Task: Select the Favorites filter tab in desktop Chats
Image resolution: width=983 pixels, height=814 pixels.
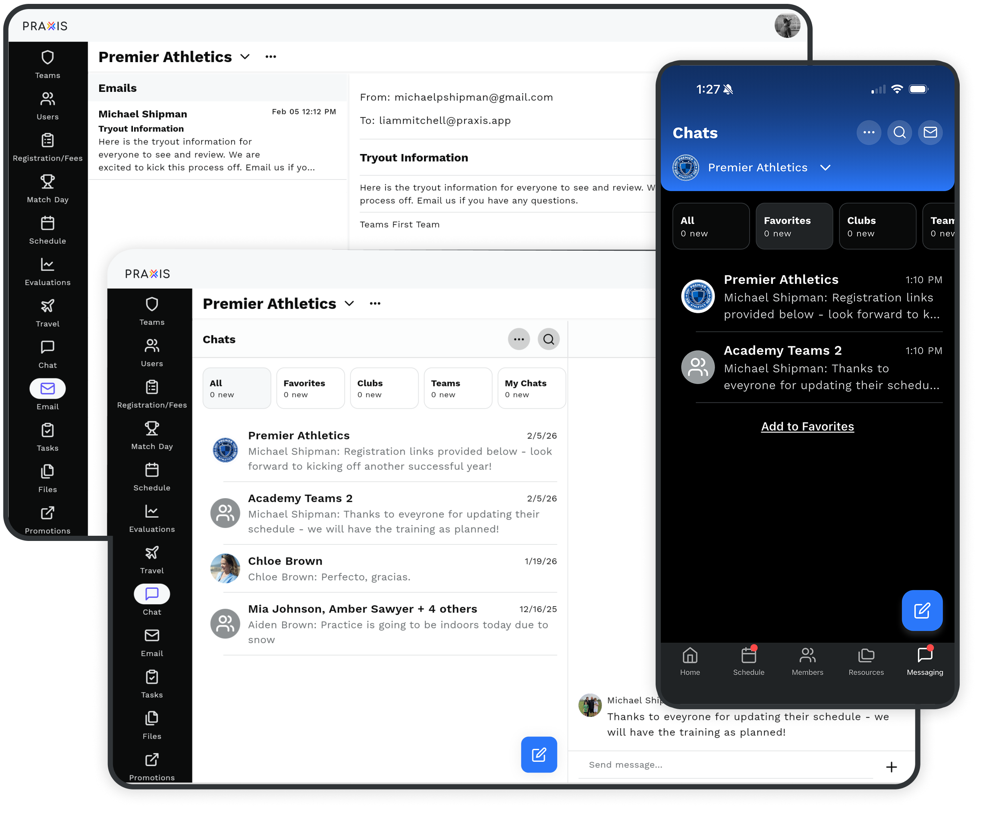Action: click(x=311, y=388)
